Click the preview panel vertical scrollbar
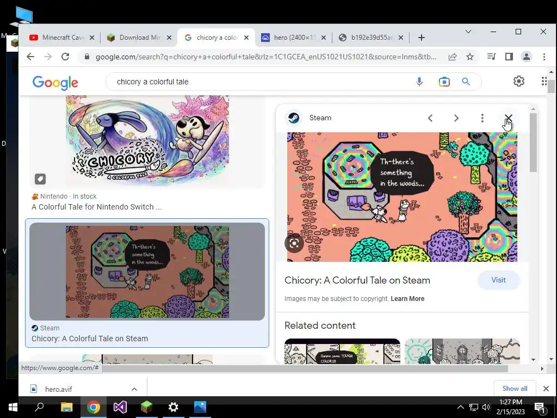557x418 pixels. 533,142
